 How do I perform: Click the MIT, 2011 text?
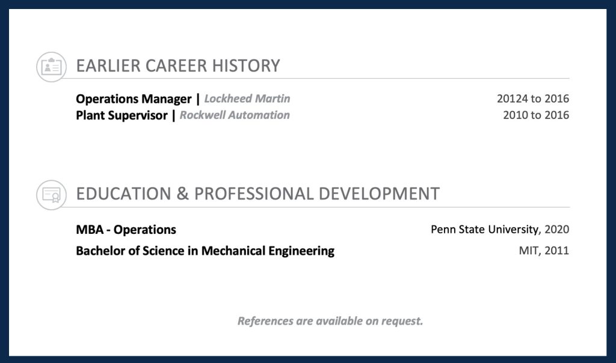(x=544, y=251)
